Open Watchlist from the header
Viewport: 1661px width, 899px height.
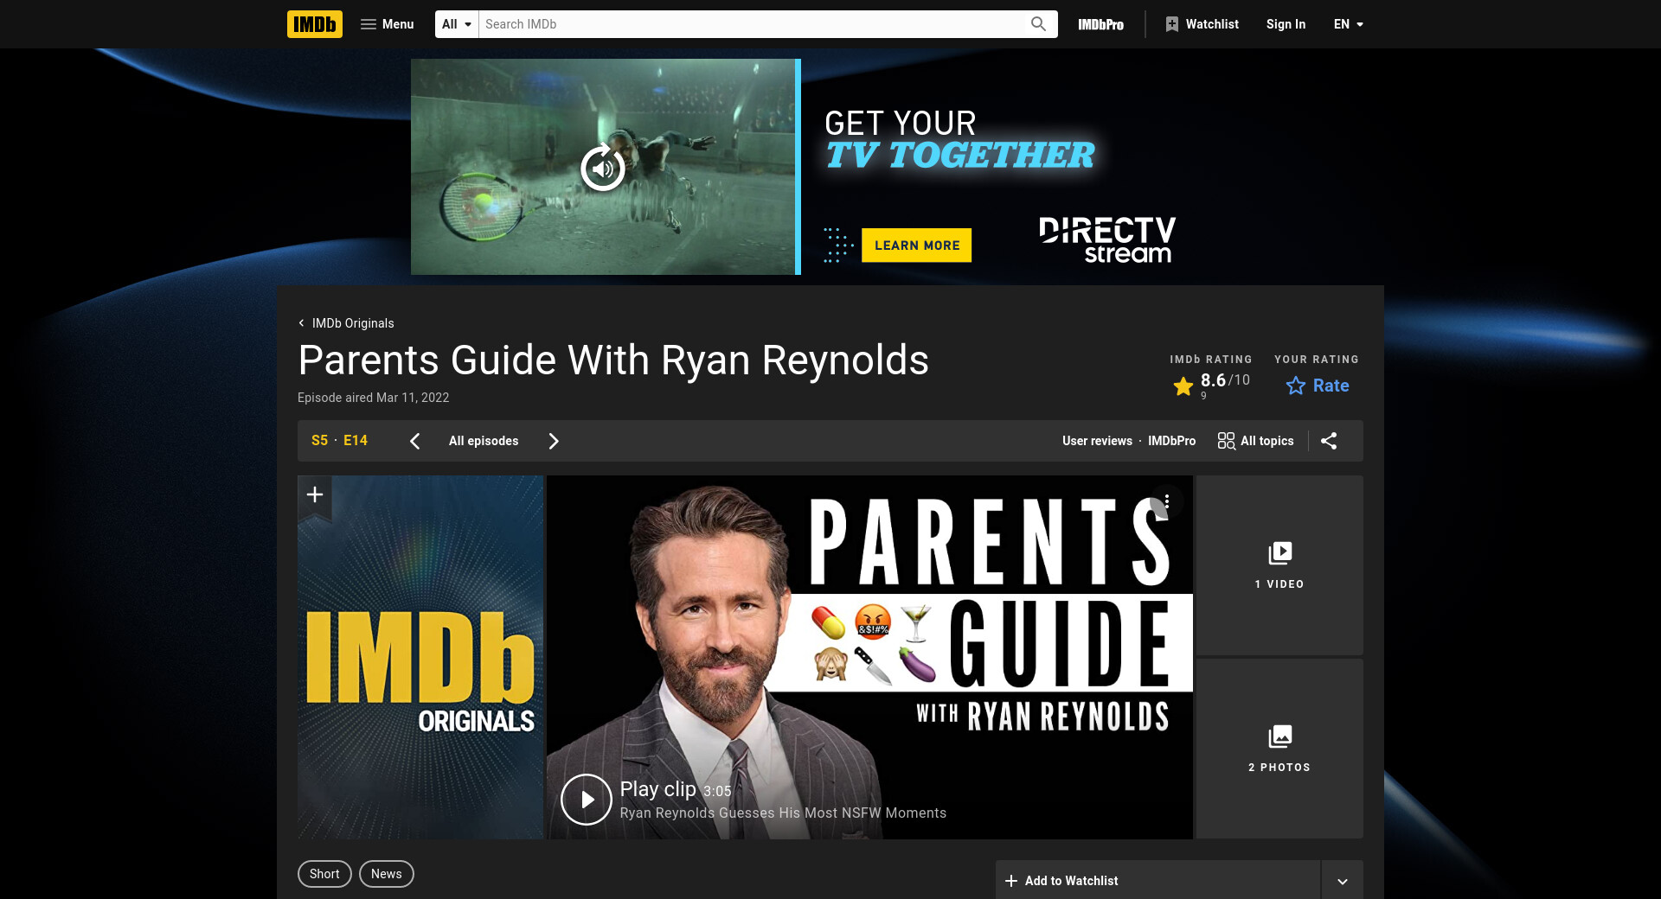point(1202,24)
